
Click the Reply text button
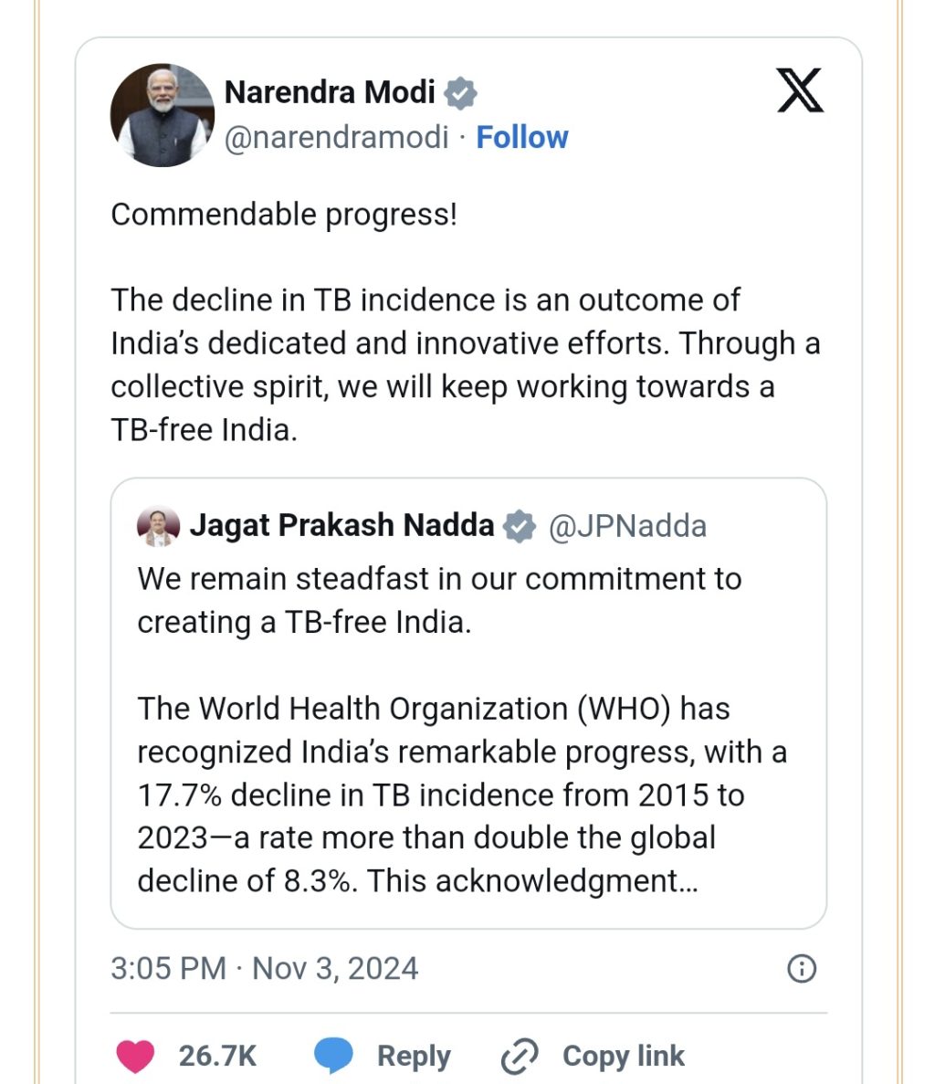click(x=414, y=1057)
